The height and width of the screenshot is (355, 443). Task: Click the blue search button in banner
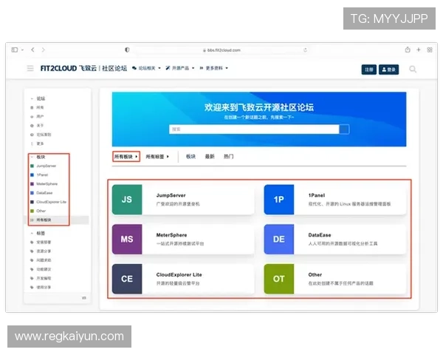pos(344,129)
